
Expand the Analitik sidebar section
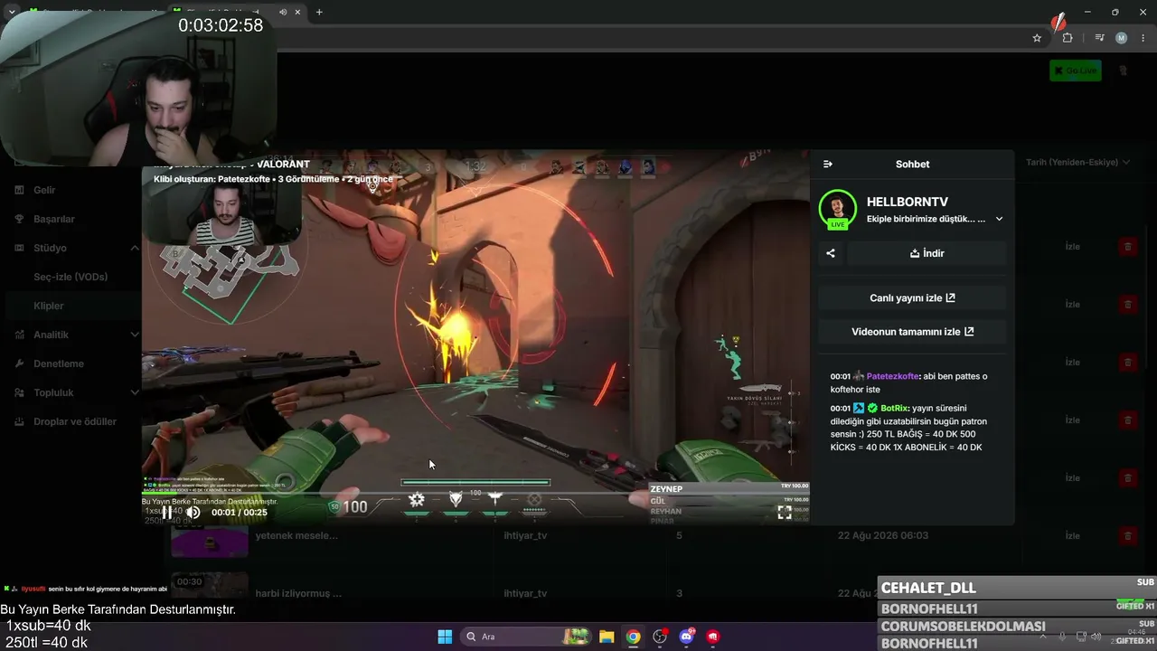click(135, 335)
